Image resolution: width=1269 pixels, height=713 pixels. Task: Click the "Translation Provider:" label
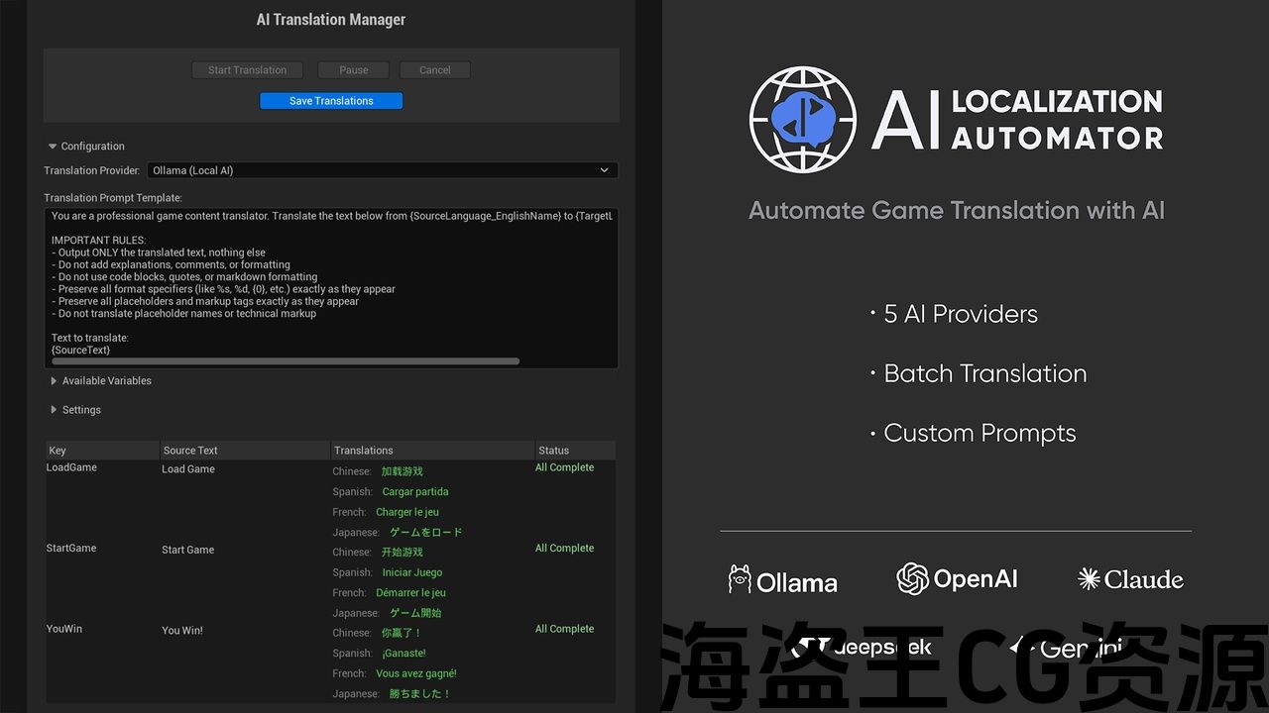point(92,170)
